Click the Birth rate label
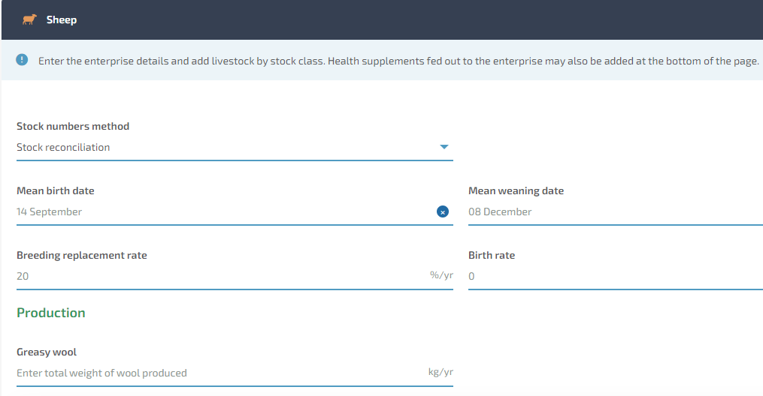The image size is (763, 396). coord(492,255)
